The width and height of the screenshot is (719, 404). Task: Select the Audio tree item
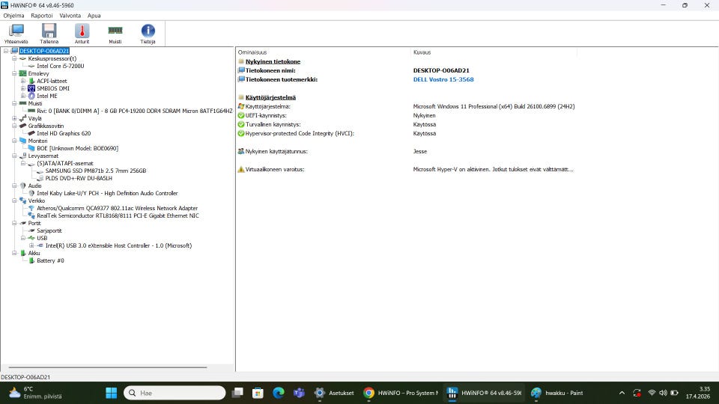pyautogui.click(x=35, y=186)
